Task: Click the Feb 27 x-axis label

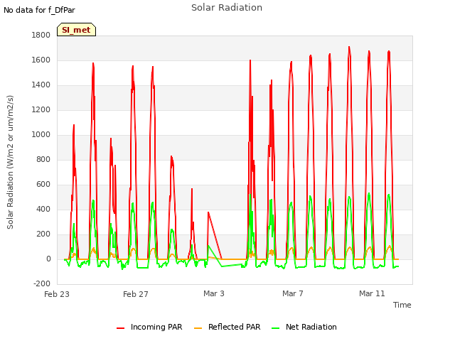Action: pyautogui.click(x=136, y=294)
